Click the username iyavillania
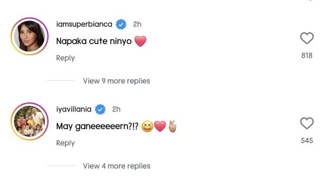Screen dimensions: 331x183 tap(73, 109)
